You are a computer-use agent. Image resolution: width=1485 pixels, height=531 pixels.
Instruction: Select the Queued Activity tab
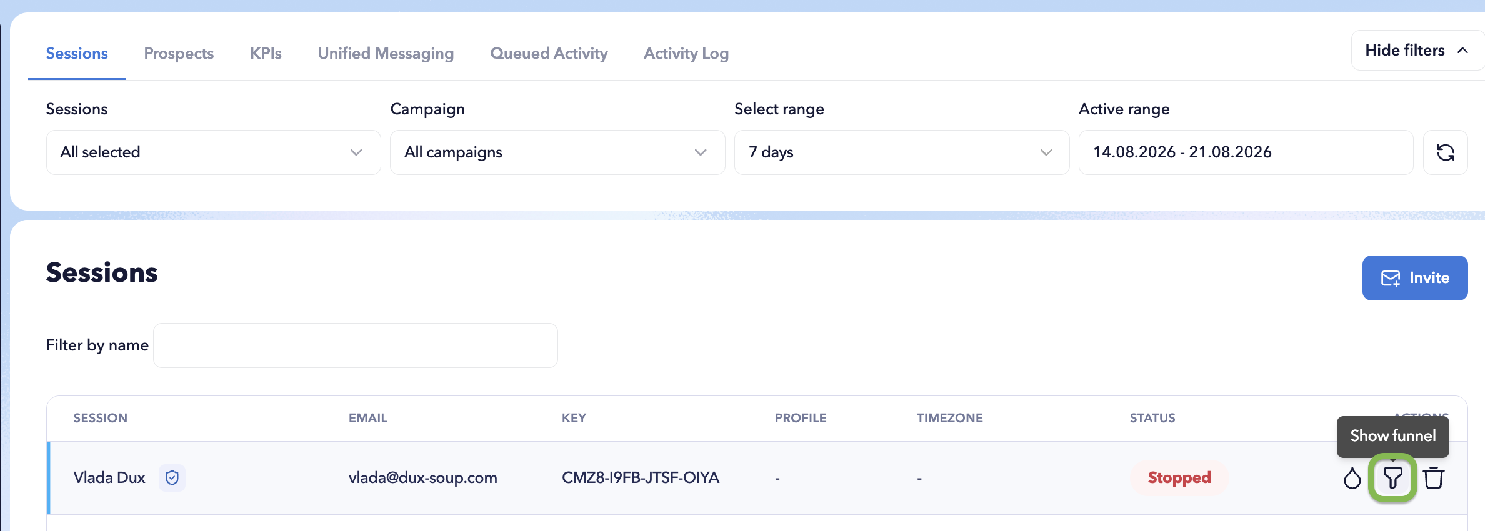pyautogui.click(x=549, y=54)
